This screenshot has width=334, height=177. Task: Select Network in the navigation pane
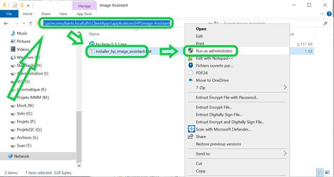pos(21,156)
